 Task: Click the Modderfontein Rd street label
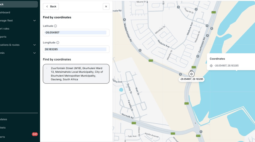127,32
